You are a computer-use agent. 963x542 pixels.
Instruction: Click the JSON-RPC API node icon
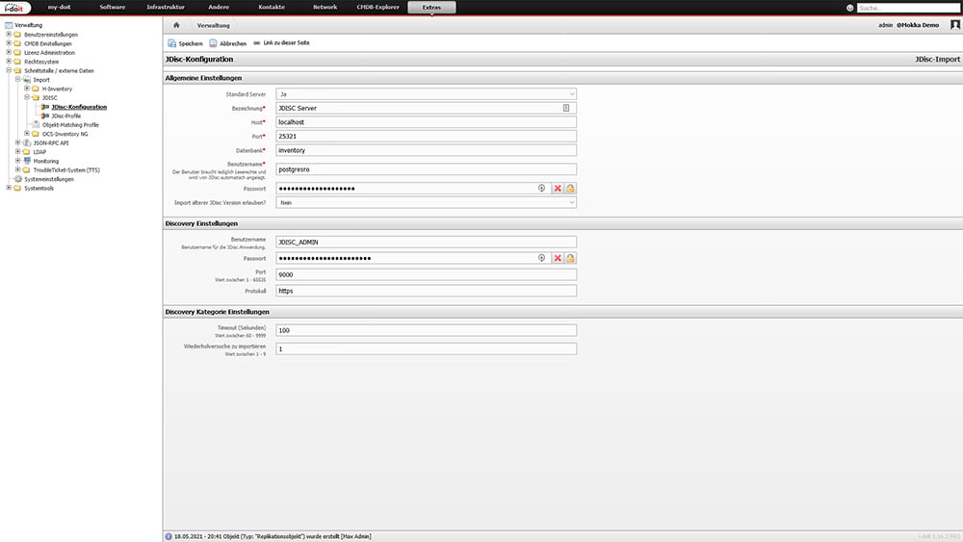[27, 142]
